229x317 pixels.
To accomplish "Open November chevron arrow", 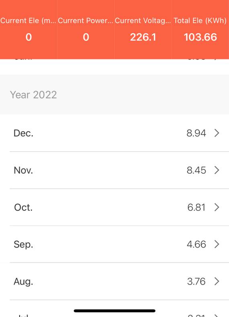I will (217, 170).
